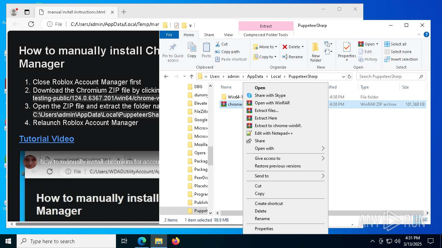Choose Open with WinRAR
Screen dimensions: 442x248
[286, 103]
